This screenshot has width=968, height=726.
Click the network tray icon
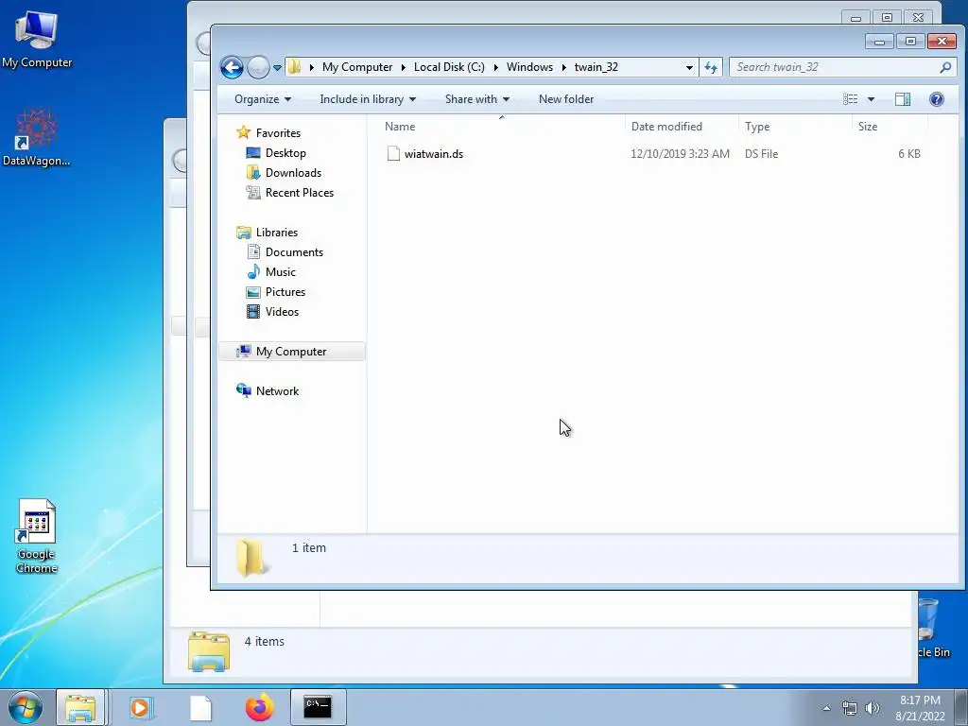pyautogui.click(x=850, y=708)
